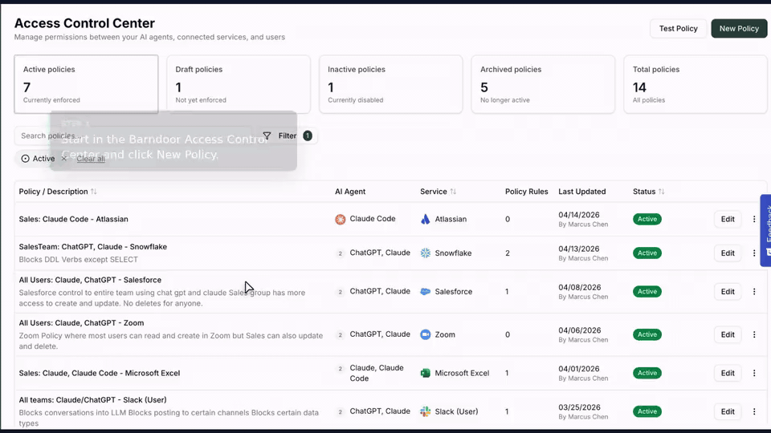Open more options for Microsoft Excel policy
Image resolution: width=771 pixels, height=433 pixels.
pyautogui.click(x=754, y=373)
